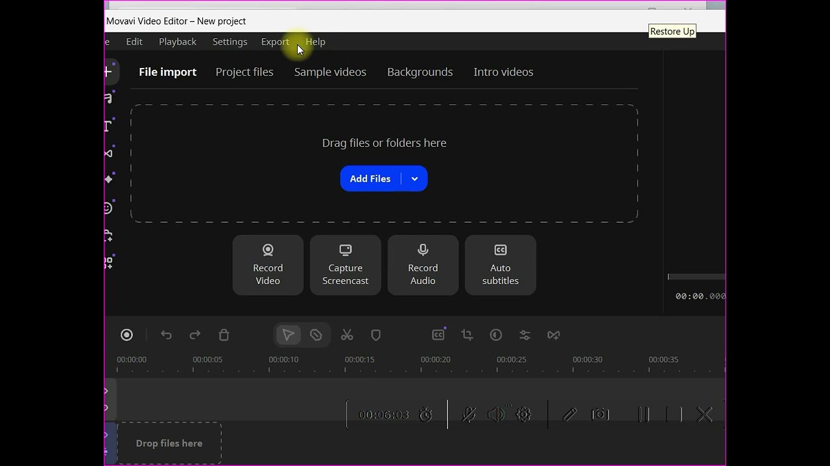The image size is (830, 466).
Task: Open the Color adjustments half-circle tool
Action: pos(496,335)
